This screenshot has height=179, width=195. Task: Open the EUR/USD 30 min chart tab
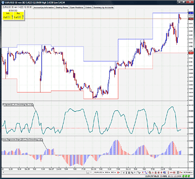[x=17, y=7]
